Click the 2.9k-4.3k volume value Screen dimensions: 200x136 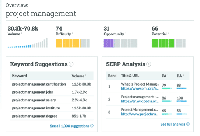pos(79,100)
